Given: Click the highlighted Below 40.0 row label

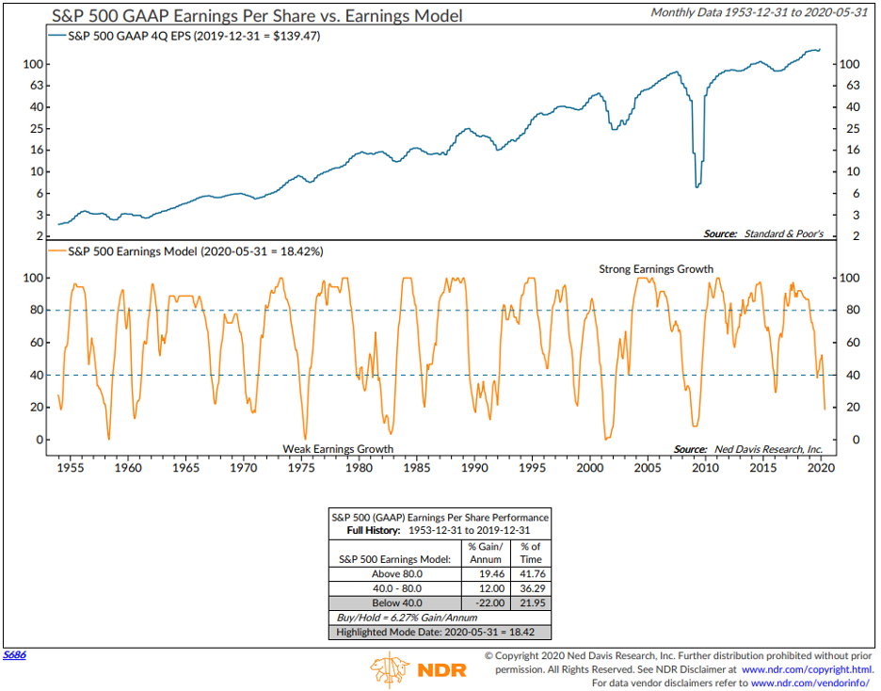Looking at the screenshot, I should [396, 603].
